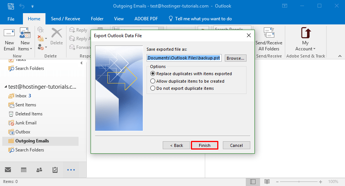Click the exported file path field

(184, 58)
